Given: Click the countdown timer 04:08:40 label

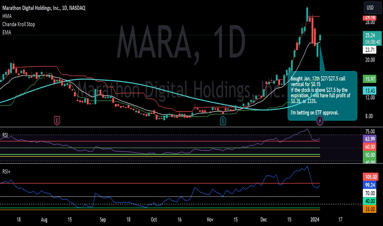Looking at the screenshot, I should [373, 42].
